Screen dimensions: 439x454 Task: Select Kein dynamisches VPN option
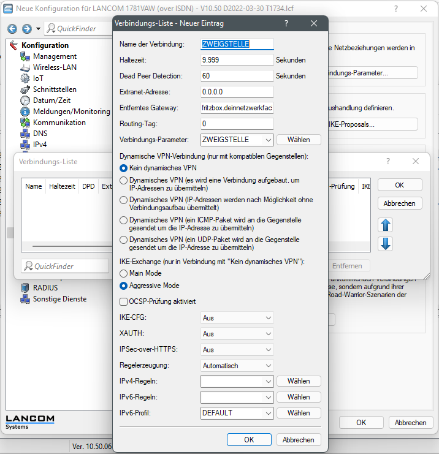tap(124, 167)
